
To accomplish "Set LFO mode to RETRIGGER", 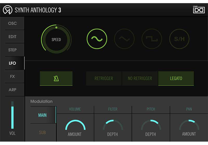I will pyautogui.click(x=104, y=78).
